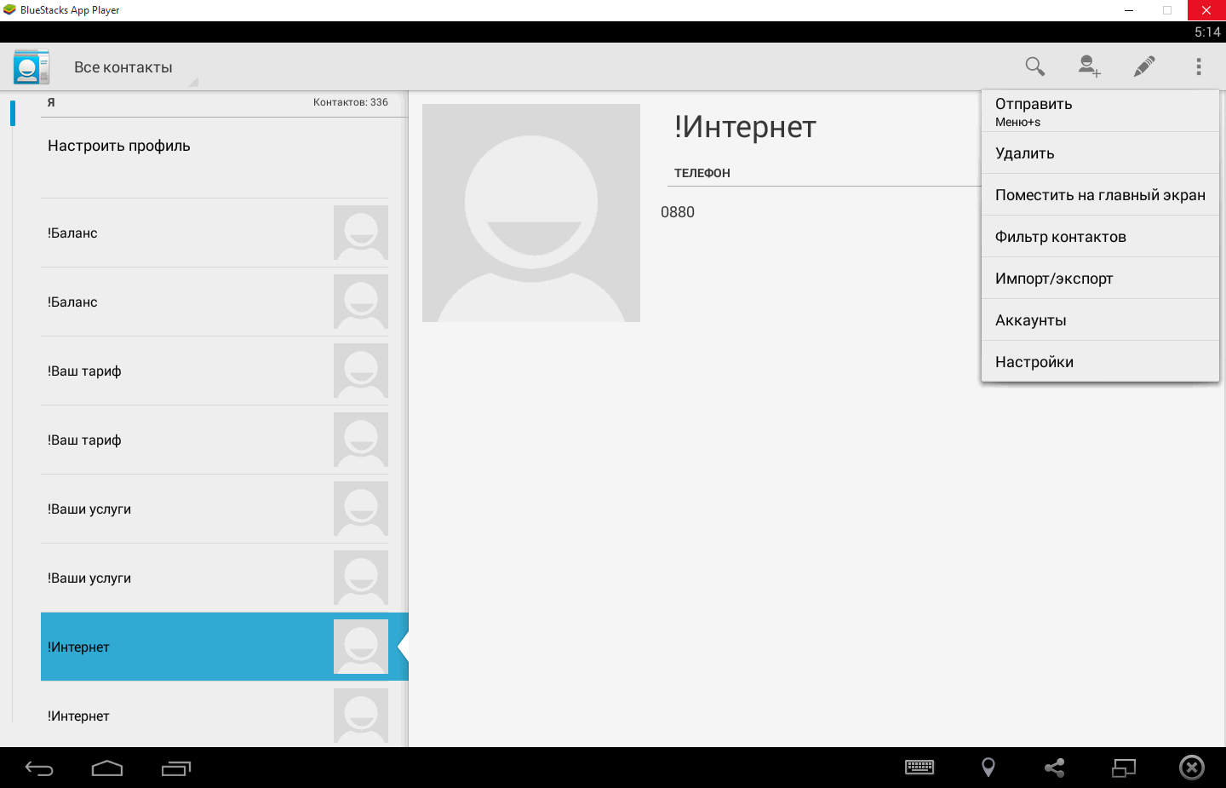Open the large !Интернет contact photo
This screenshot has width=1226, height=788.
click(531, 213)
